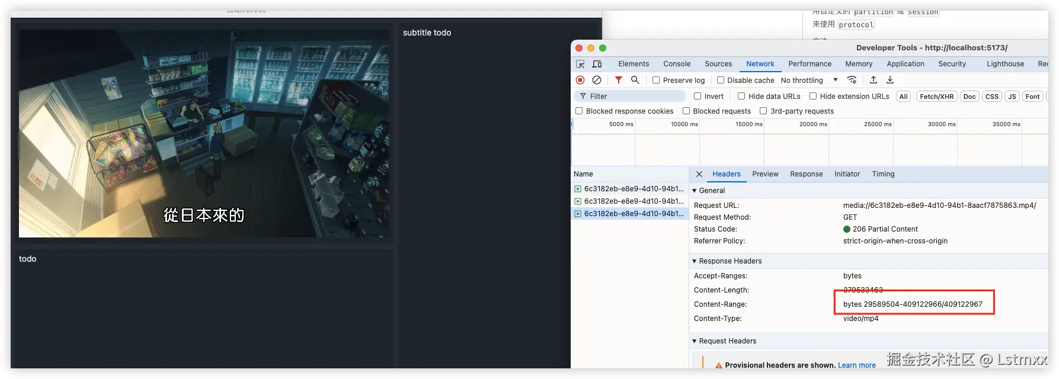
Task: Open the No throttling dropdown
Action: click(810, 80)
